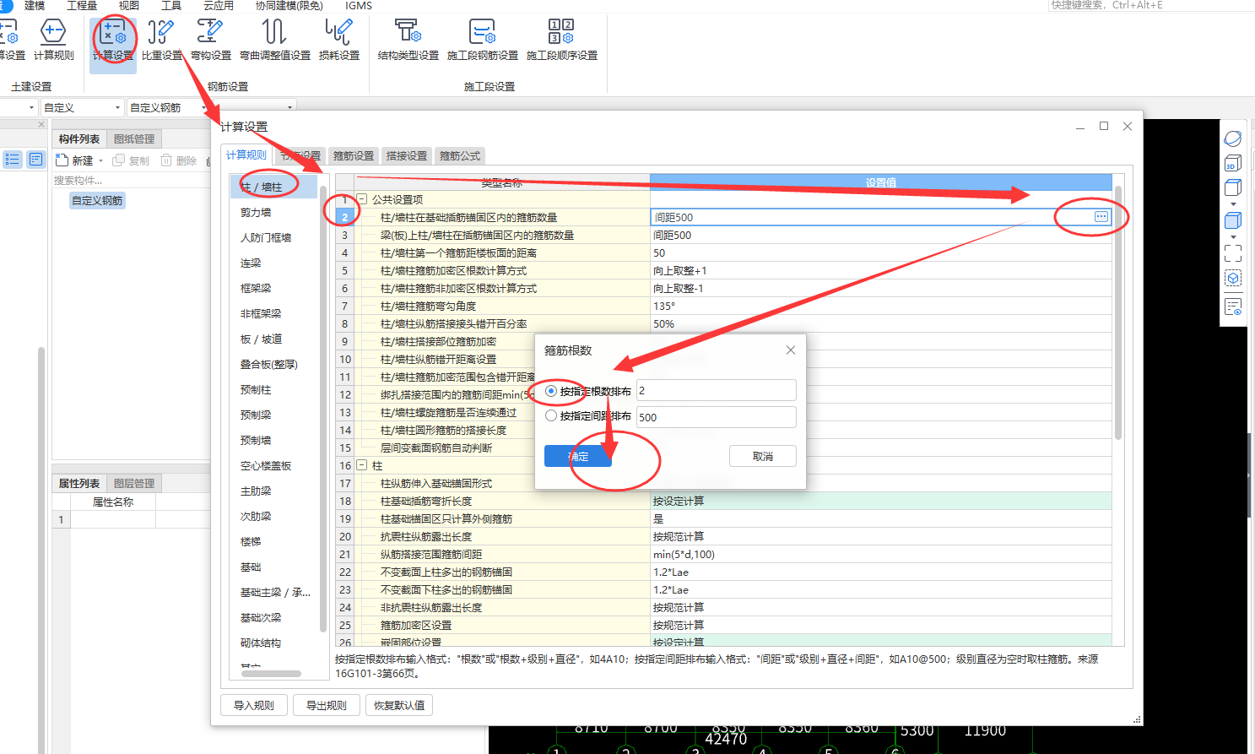Click the 间距 input field showing 500
This screenshot has height=754, width=1255.
tap(716, 417)
